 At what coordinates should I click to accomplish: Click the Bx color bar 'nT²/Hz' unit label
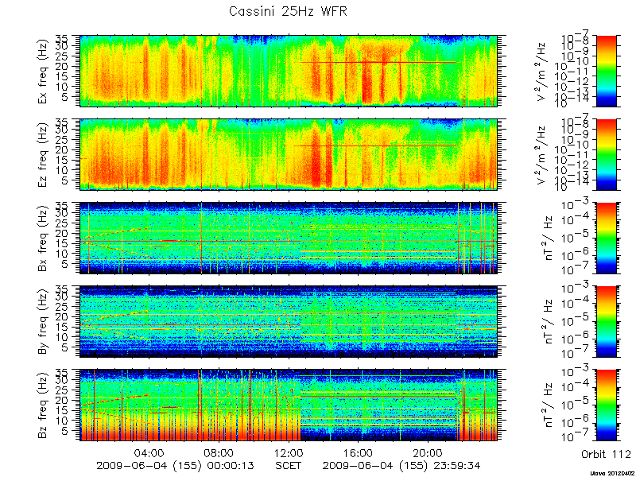click(549, 238)
